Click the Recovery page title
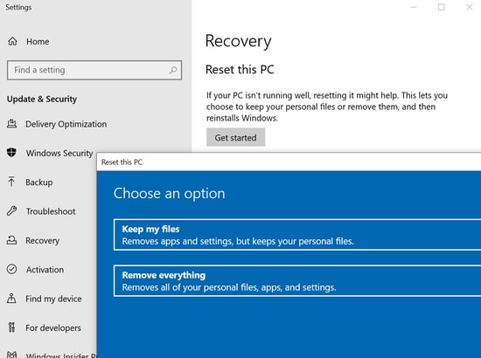This screenshot has width=481, height=358. [239, 41]
